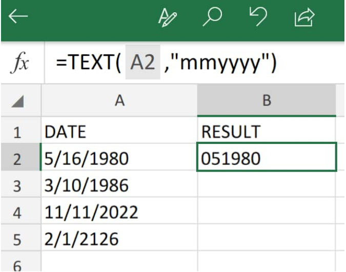Select cell containing 5/16/1980
Image resolution: width=346 pixels, height=272 pixels.
[119, 157]
